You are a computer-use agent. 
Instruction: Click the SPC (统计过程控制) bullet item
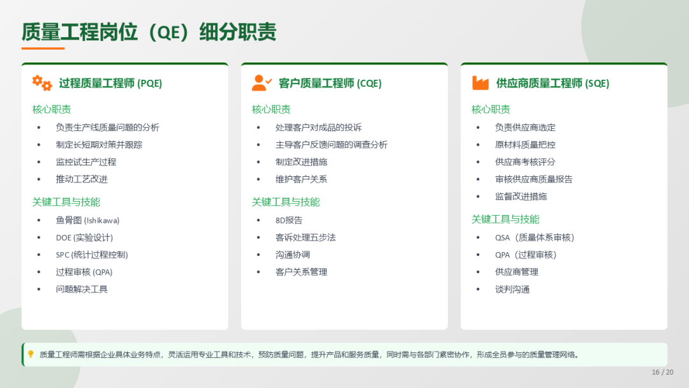pyautogui.click(x=92, y=255)
